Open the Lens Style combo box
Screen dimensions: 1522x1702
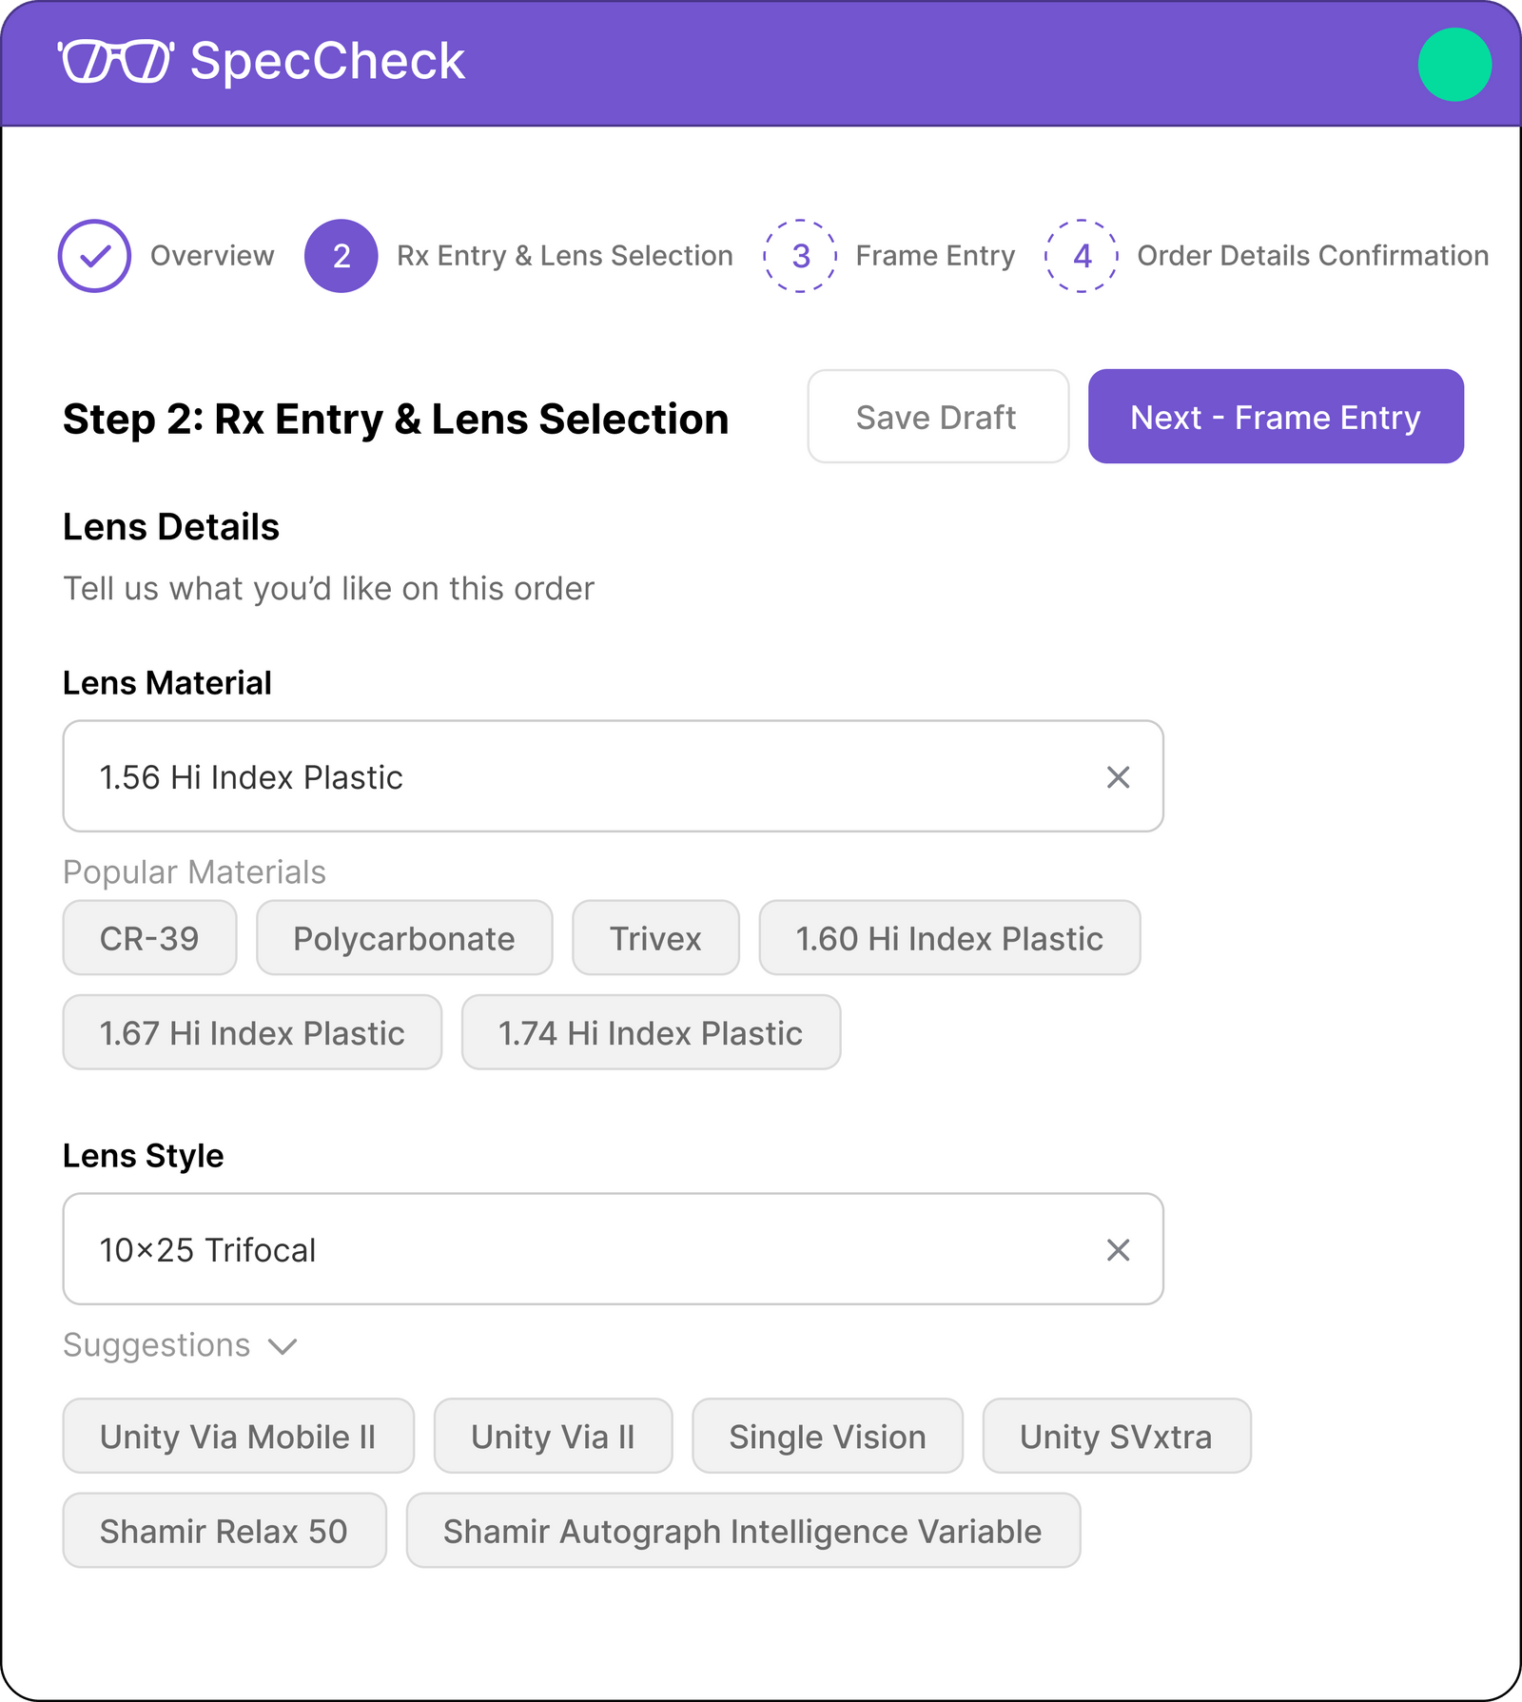click(x=571, y=1250)
